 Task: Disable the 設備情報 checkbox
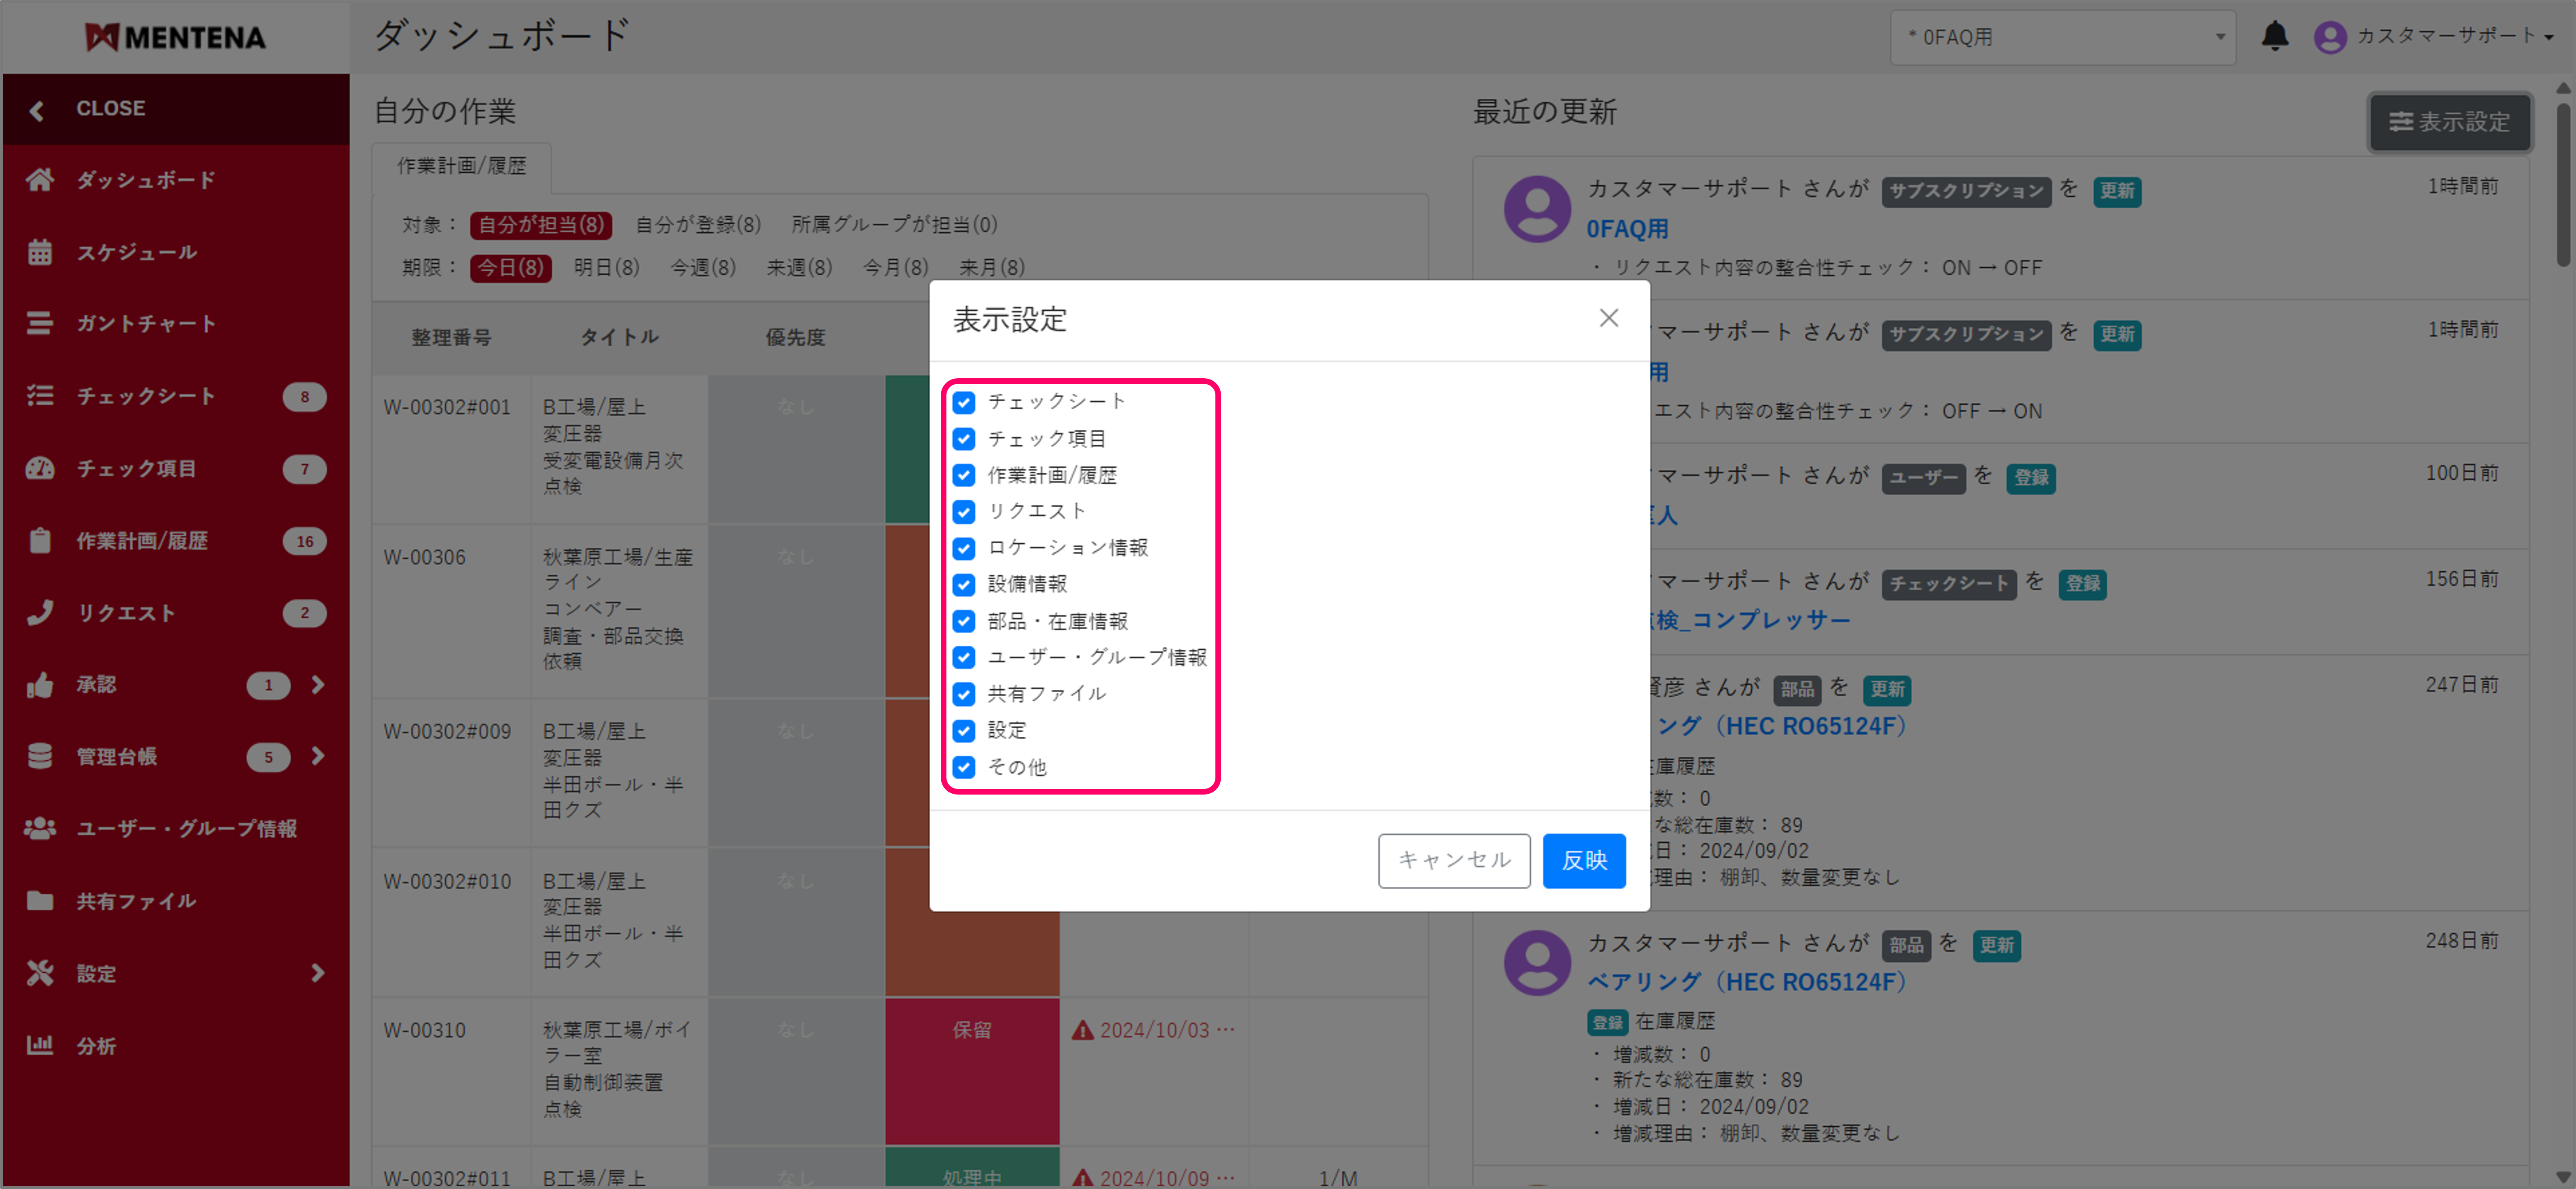point(963,585)
